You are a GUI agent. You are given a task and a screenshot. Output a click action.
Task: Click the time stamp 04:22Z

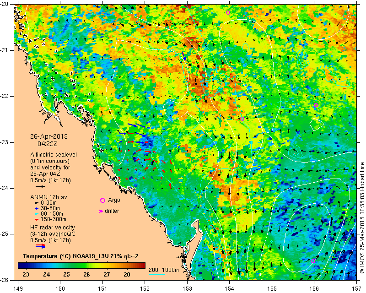coord(48,144)
